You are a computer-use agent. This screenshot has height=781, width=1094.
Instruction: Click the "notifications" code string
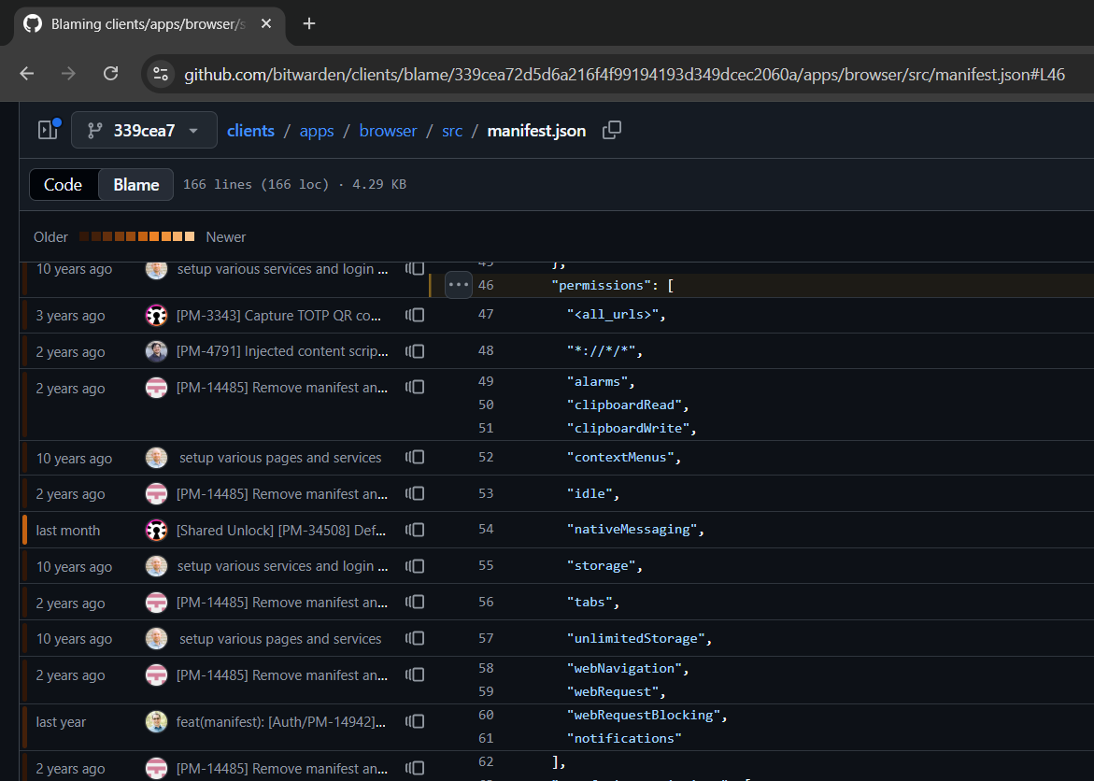coord(624,738)
